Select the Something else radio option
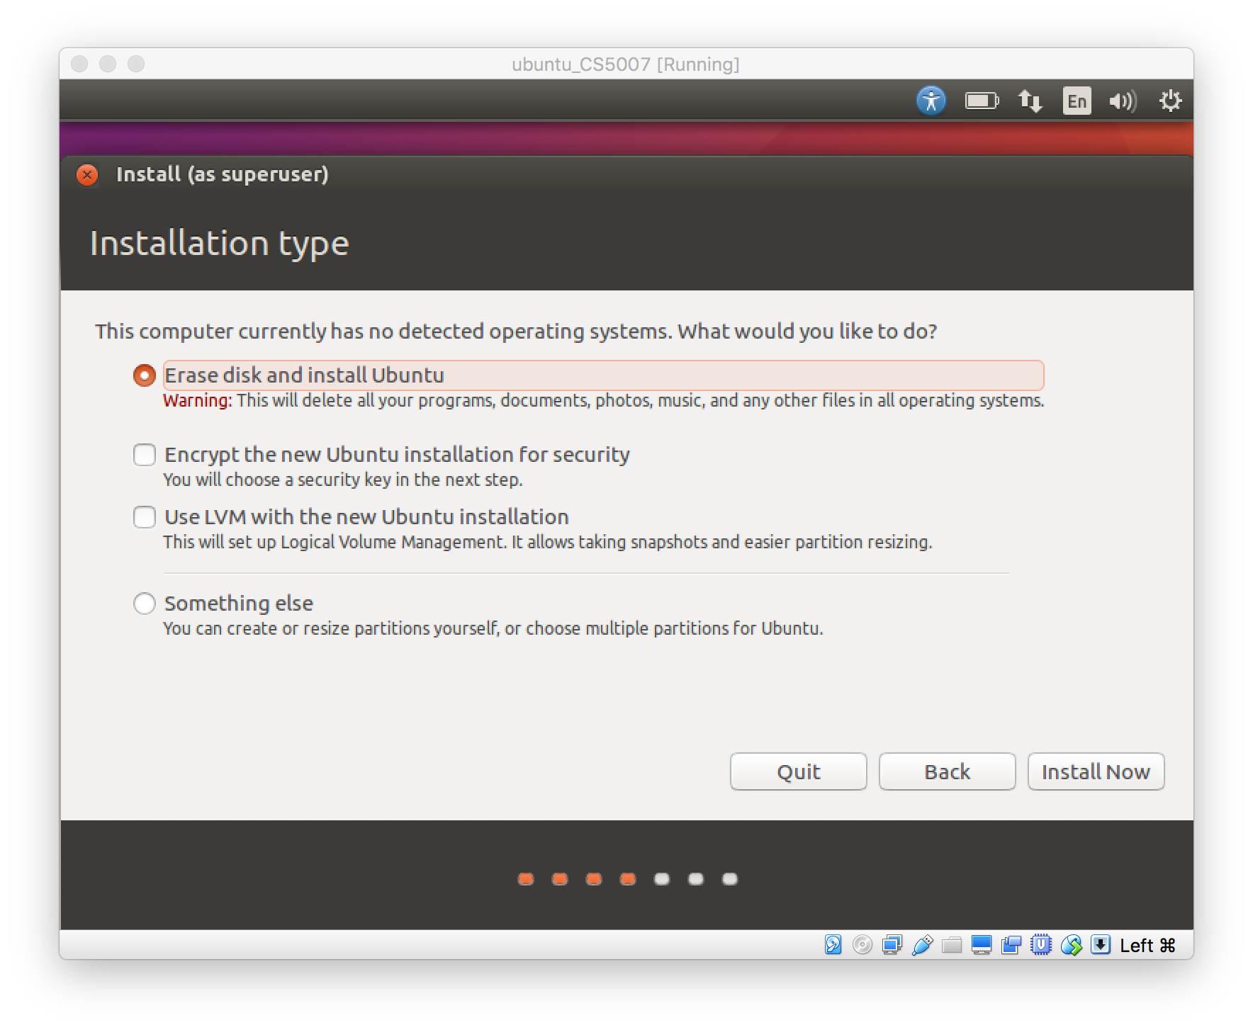This screenshot has height=1030, width=1253. tap(144, 604)
